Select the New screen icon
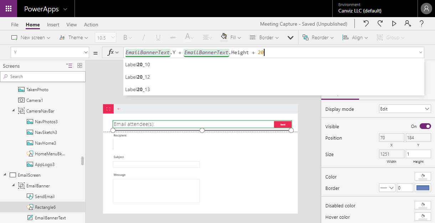This screenshot has width=435, height=223. point(14,37)
